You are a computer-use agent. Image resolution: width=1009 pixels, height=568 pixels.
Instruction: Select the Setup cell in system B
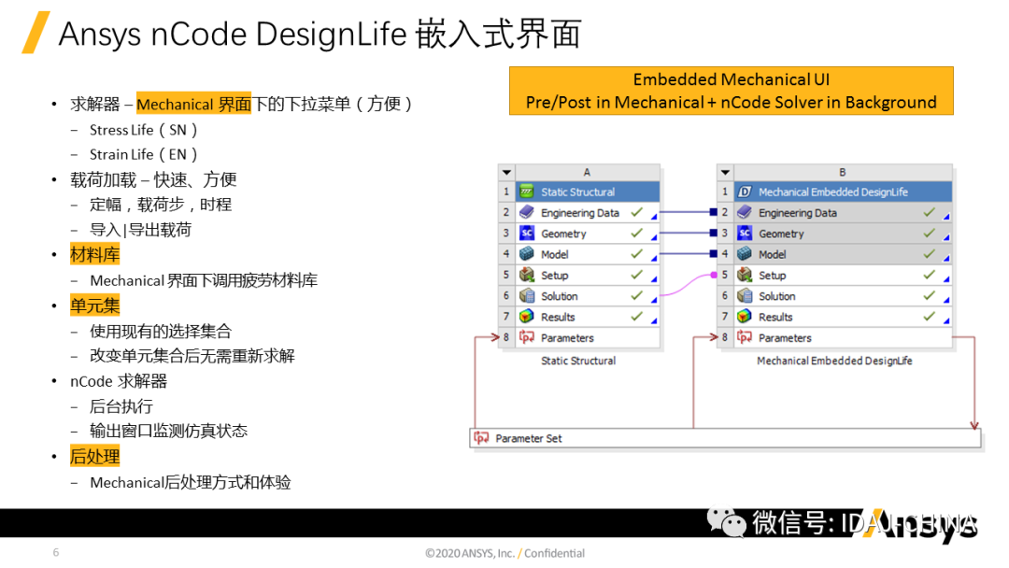pyautogui.click(x=843, y=276)
